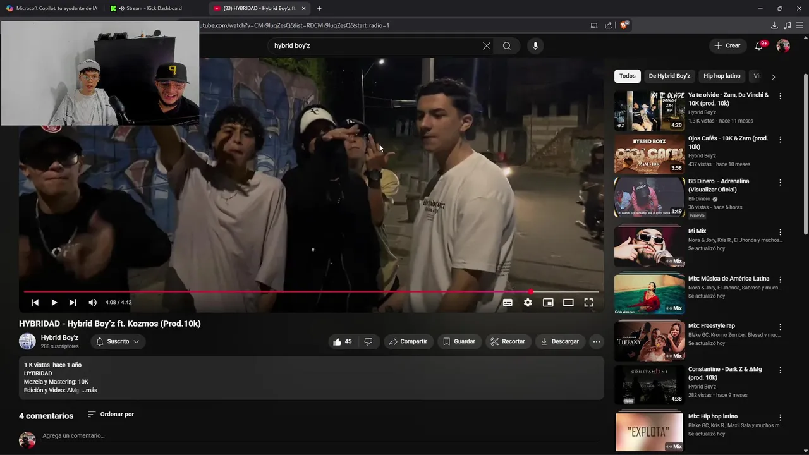Skip to next video in playlist
Viewport: 809px width, 455px height.
coord(73,303)
